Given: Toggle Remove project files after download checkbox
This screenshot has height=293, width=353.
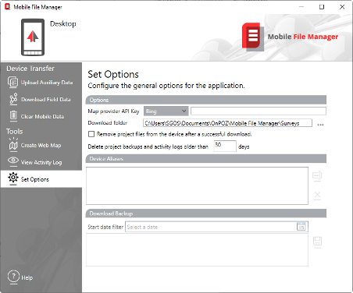Looking at the screenshot, I should click(91, 134).
